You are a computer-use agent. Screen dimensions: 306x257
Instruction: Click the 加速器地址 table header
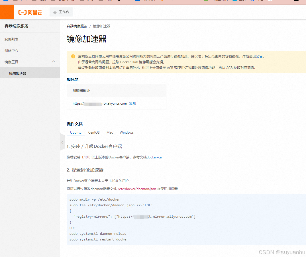coord(117,91)
